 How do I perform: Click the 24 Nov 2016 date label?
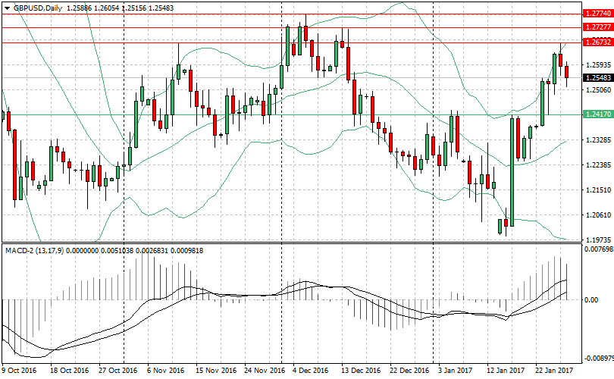265,371
